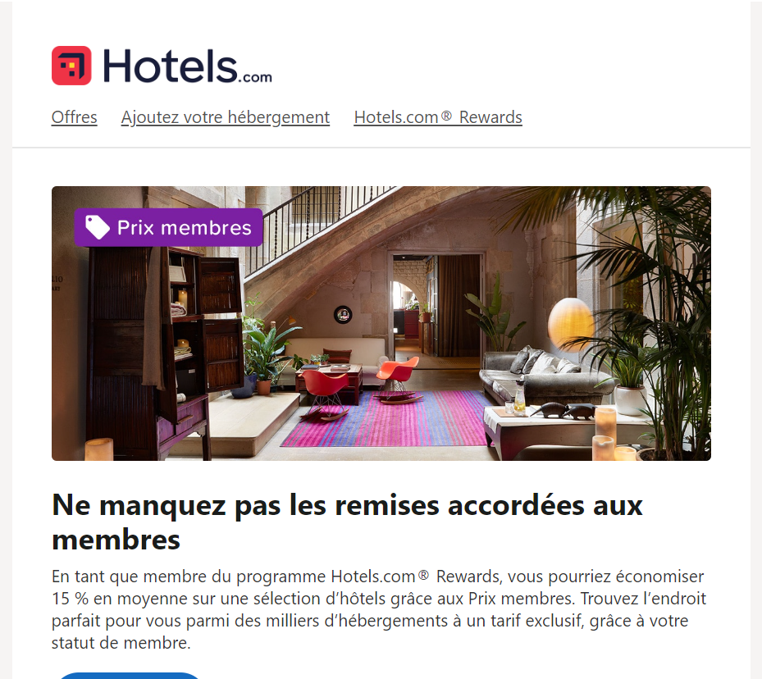Click the words 'Prix membres' in the badge
The height and width of the screenshot is (679, 762).
[x=185, y=228]
